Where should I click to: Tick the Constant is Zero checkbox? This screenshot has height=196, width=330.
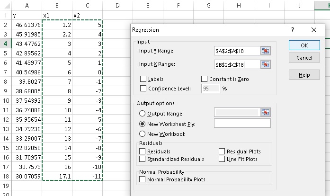click(205, 79)
